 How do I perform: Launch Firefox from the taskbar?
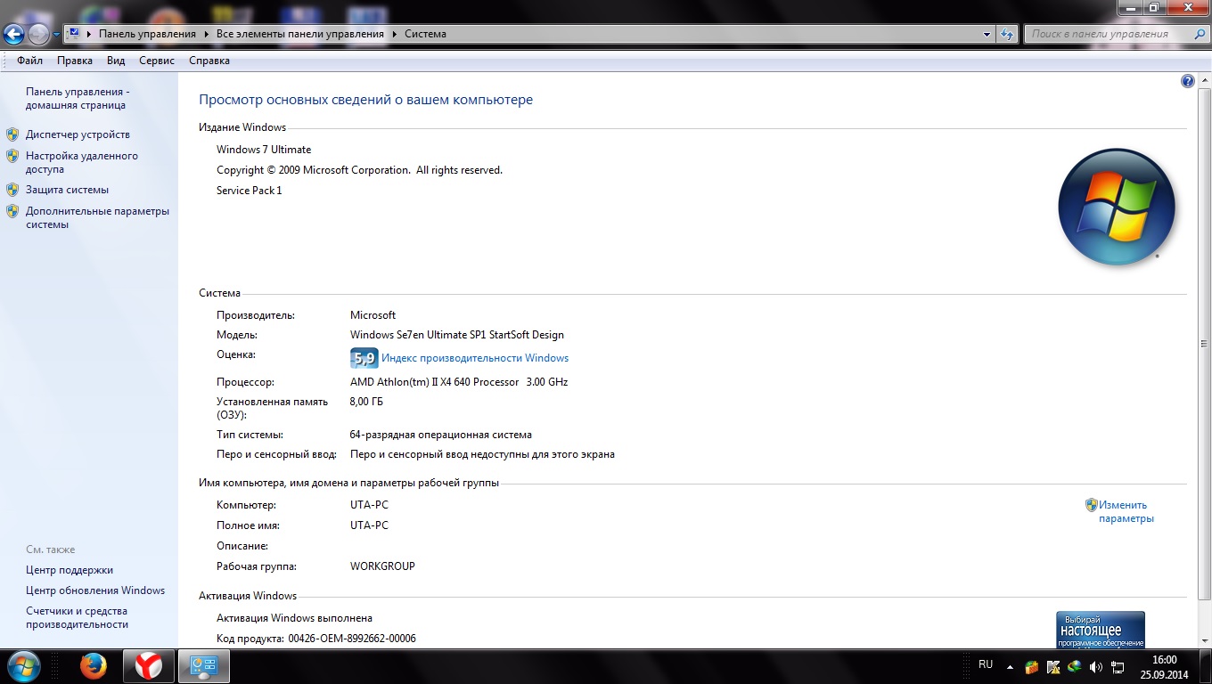(93, 666)
